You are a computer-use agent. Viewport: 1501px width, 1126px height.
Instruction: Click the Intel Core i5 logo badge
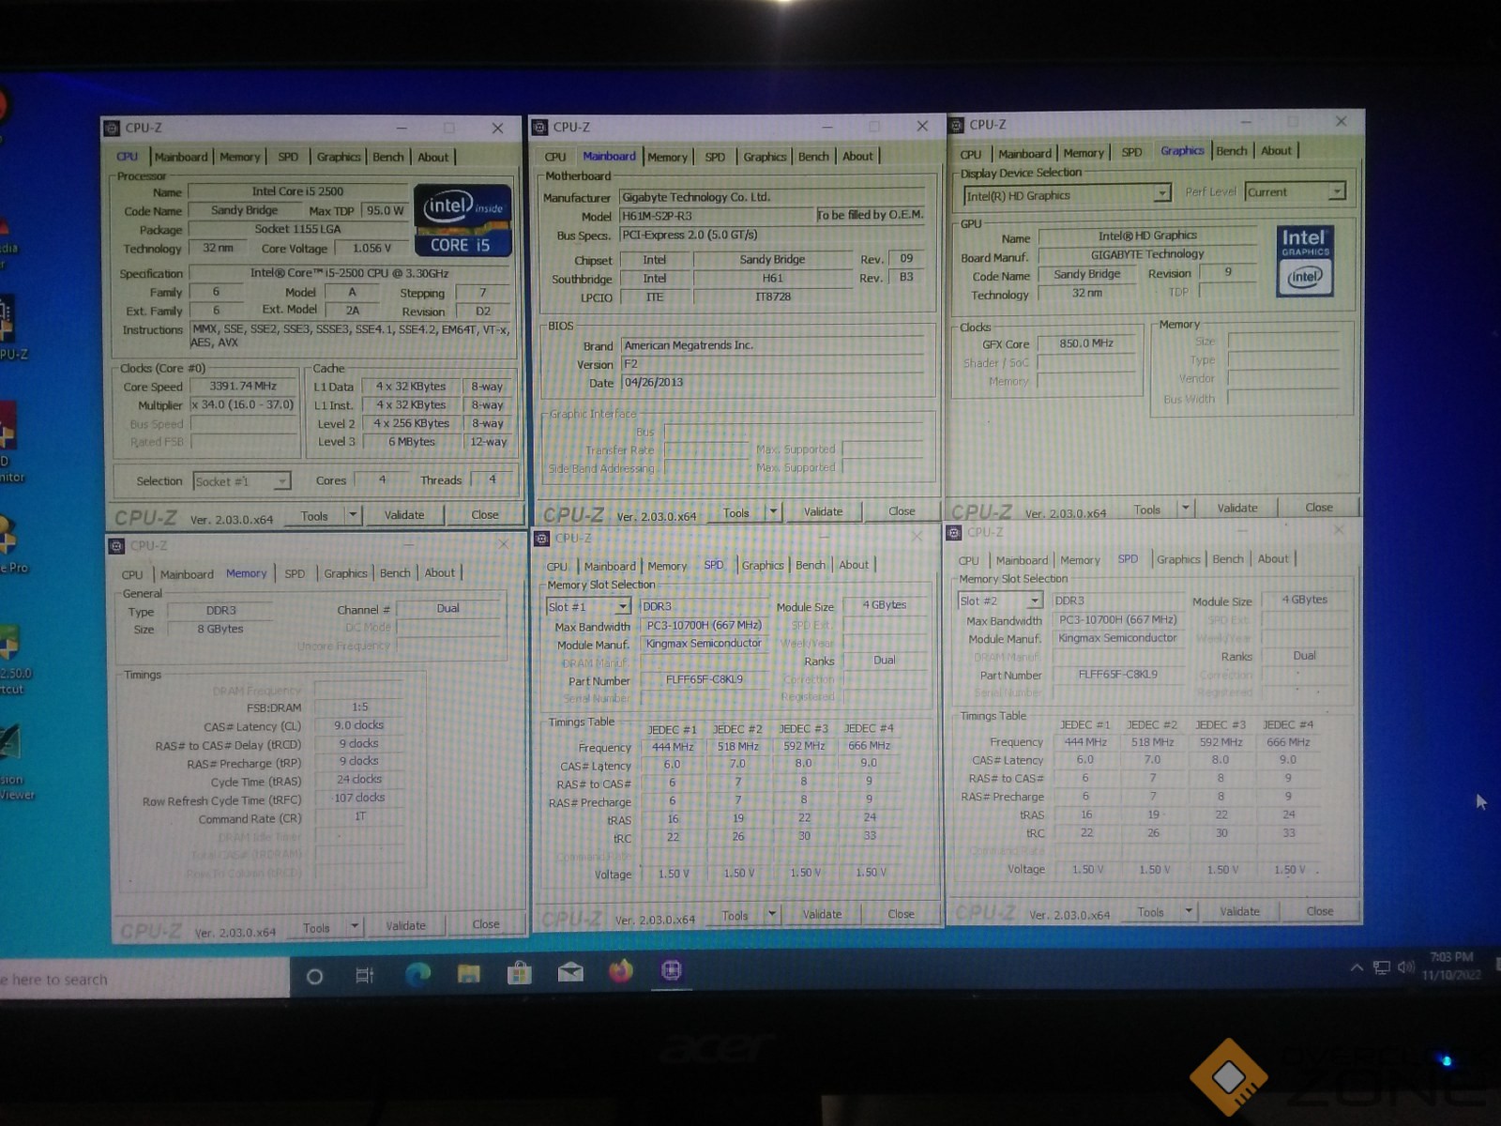463,222
